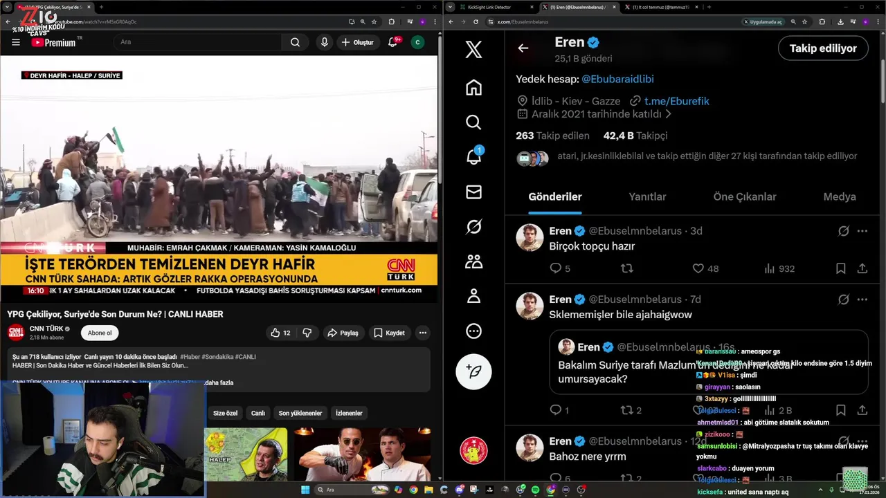Select 'Son yüklenenler' filter chip
This screenshot has height=498, width=886.
(x=300, y=413)
